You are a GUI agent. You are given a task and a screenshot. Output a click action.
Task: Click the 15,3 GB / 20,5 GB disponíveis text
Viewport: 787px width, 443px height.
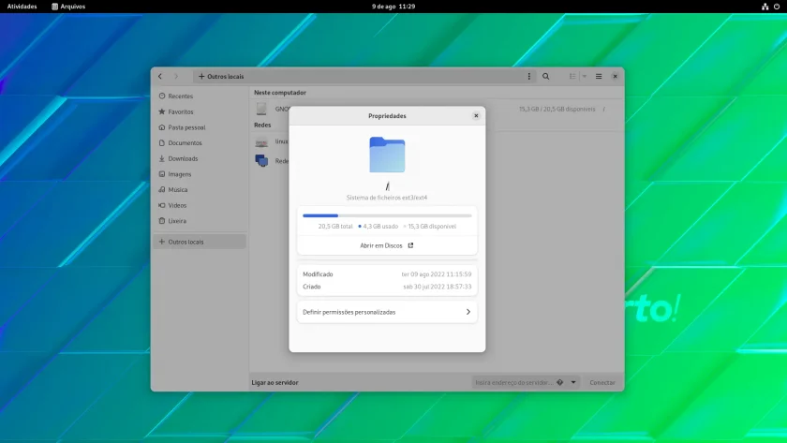click(x=557, y=109)
